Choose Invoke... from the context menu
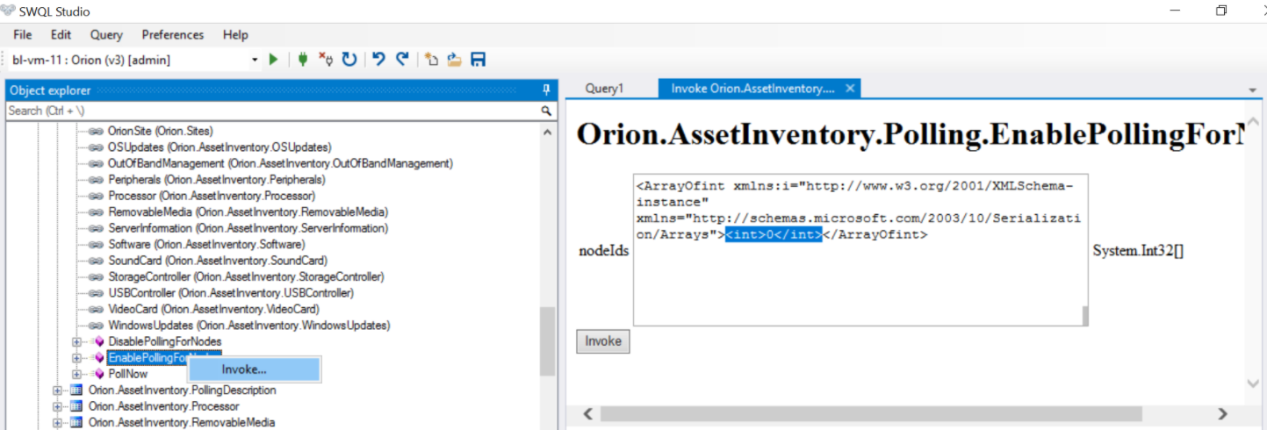The height and width of the screenshot is (430, 1267). pyautogui.click(x=244, y=369)
